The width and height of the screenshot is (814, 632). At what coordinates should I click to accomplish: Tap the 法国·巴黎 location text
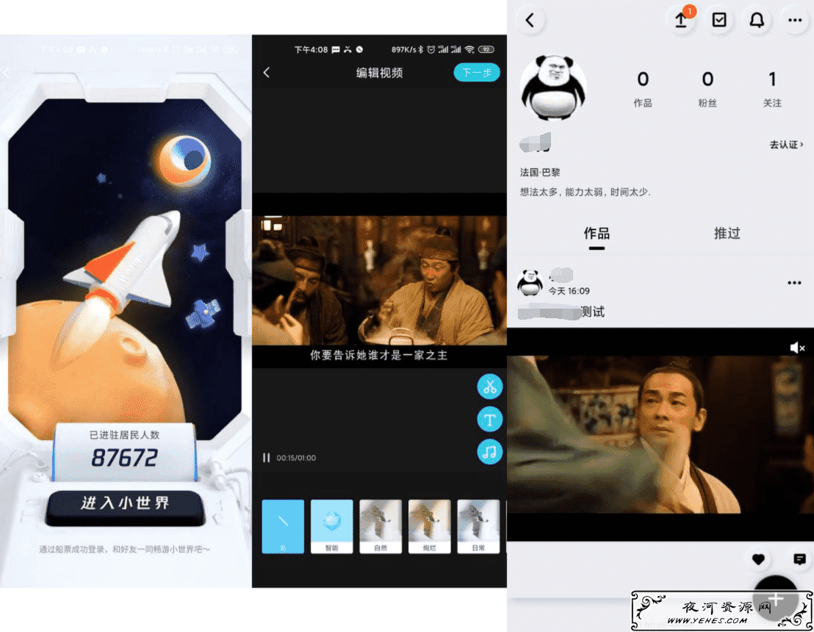click(x=540, y=172)
